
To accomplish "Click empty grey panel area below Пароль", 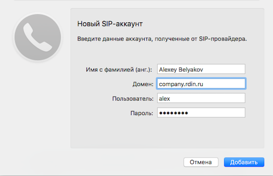I will (x=167, y=133).
